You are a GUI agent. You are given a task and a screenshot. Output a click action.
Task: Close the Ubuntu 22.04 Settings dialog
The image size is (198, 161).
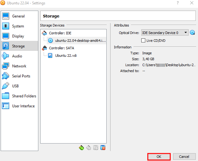tap(192, 3)
